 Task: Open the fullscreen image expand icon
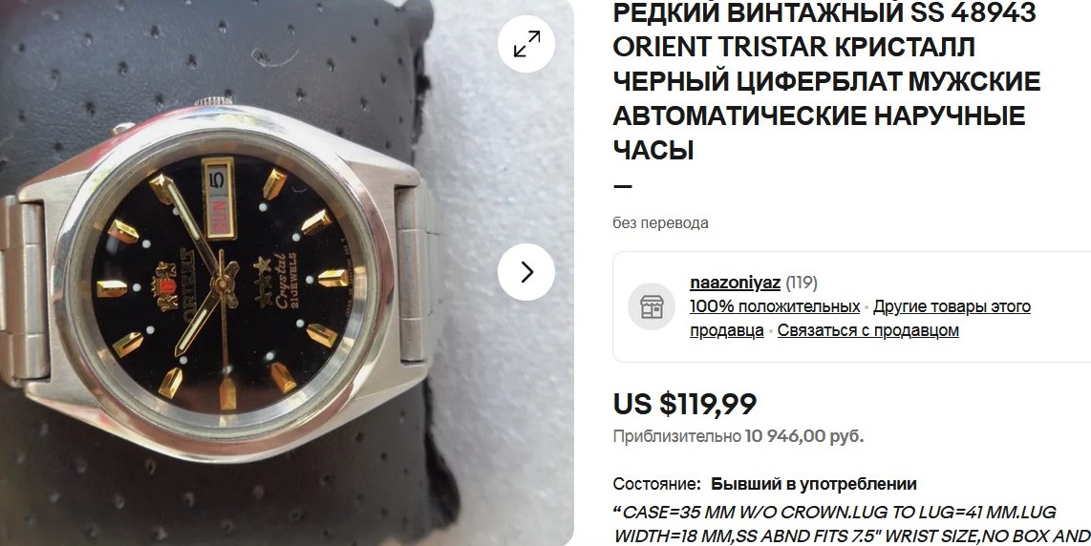tap(526, 43)
